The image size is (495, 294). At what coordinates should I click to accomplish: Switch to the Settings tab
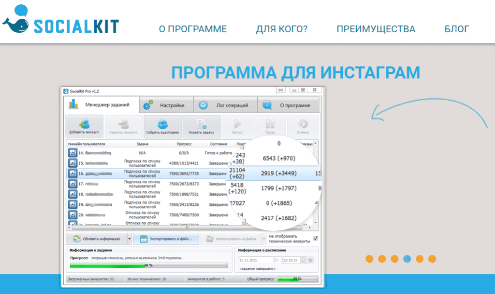[166, 105]
